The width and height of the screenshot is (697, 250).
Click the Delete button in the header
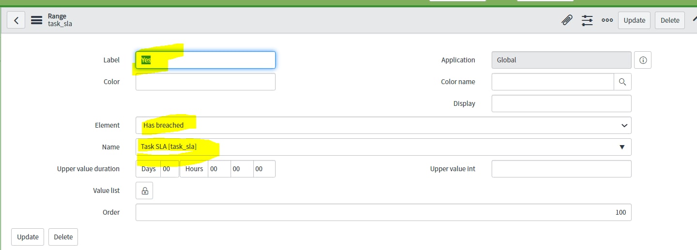(670, 20)
